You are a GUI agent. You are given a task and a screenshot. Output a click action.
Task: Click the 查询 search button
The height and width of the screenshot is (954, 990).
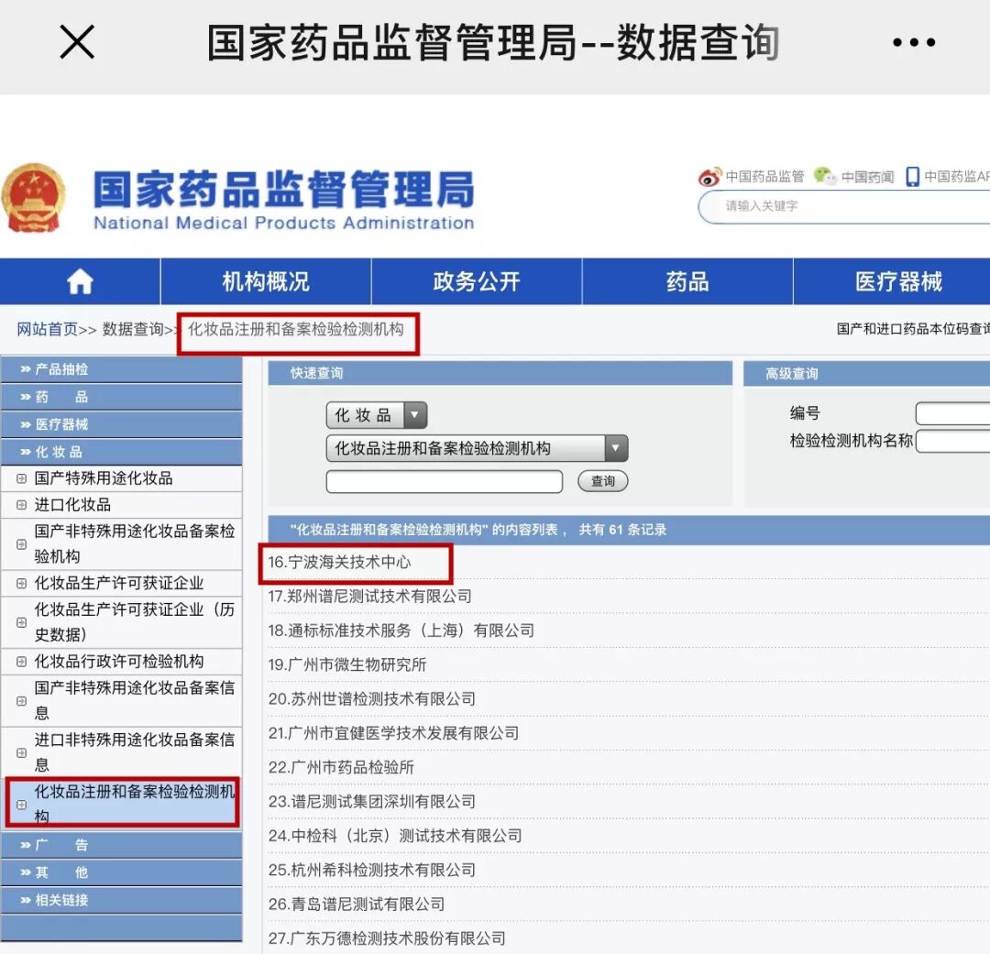602,481
